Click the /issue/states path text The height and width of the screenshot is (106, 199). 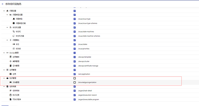82,44
